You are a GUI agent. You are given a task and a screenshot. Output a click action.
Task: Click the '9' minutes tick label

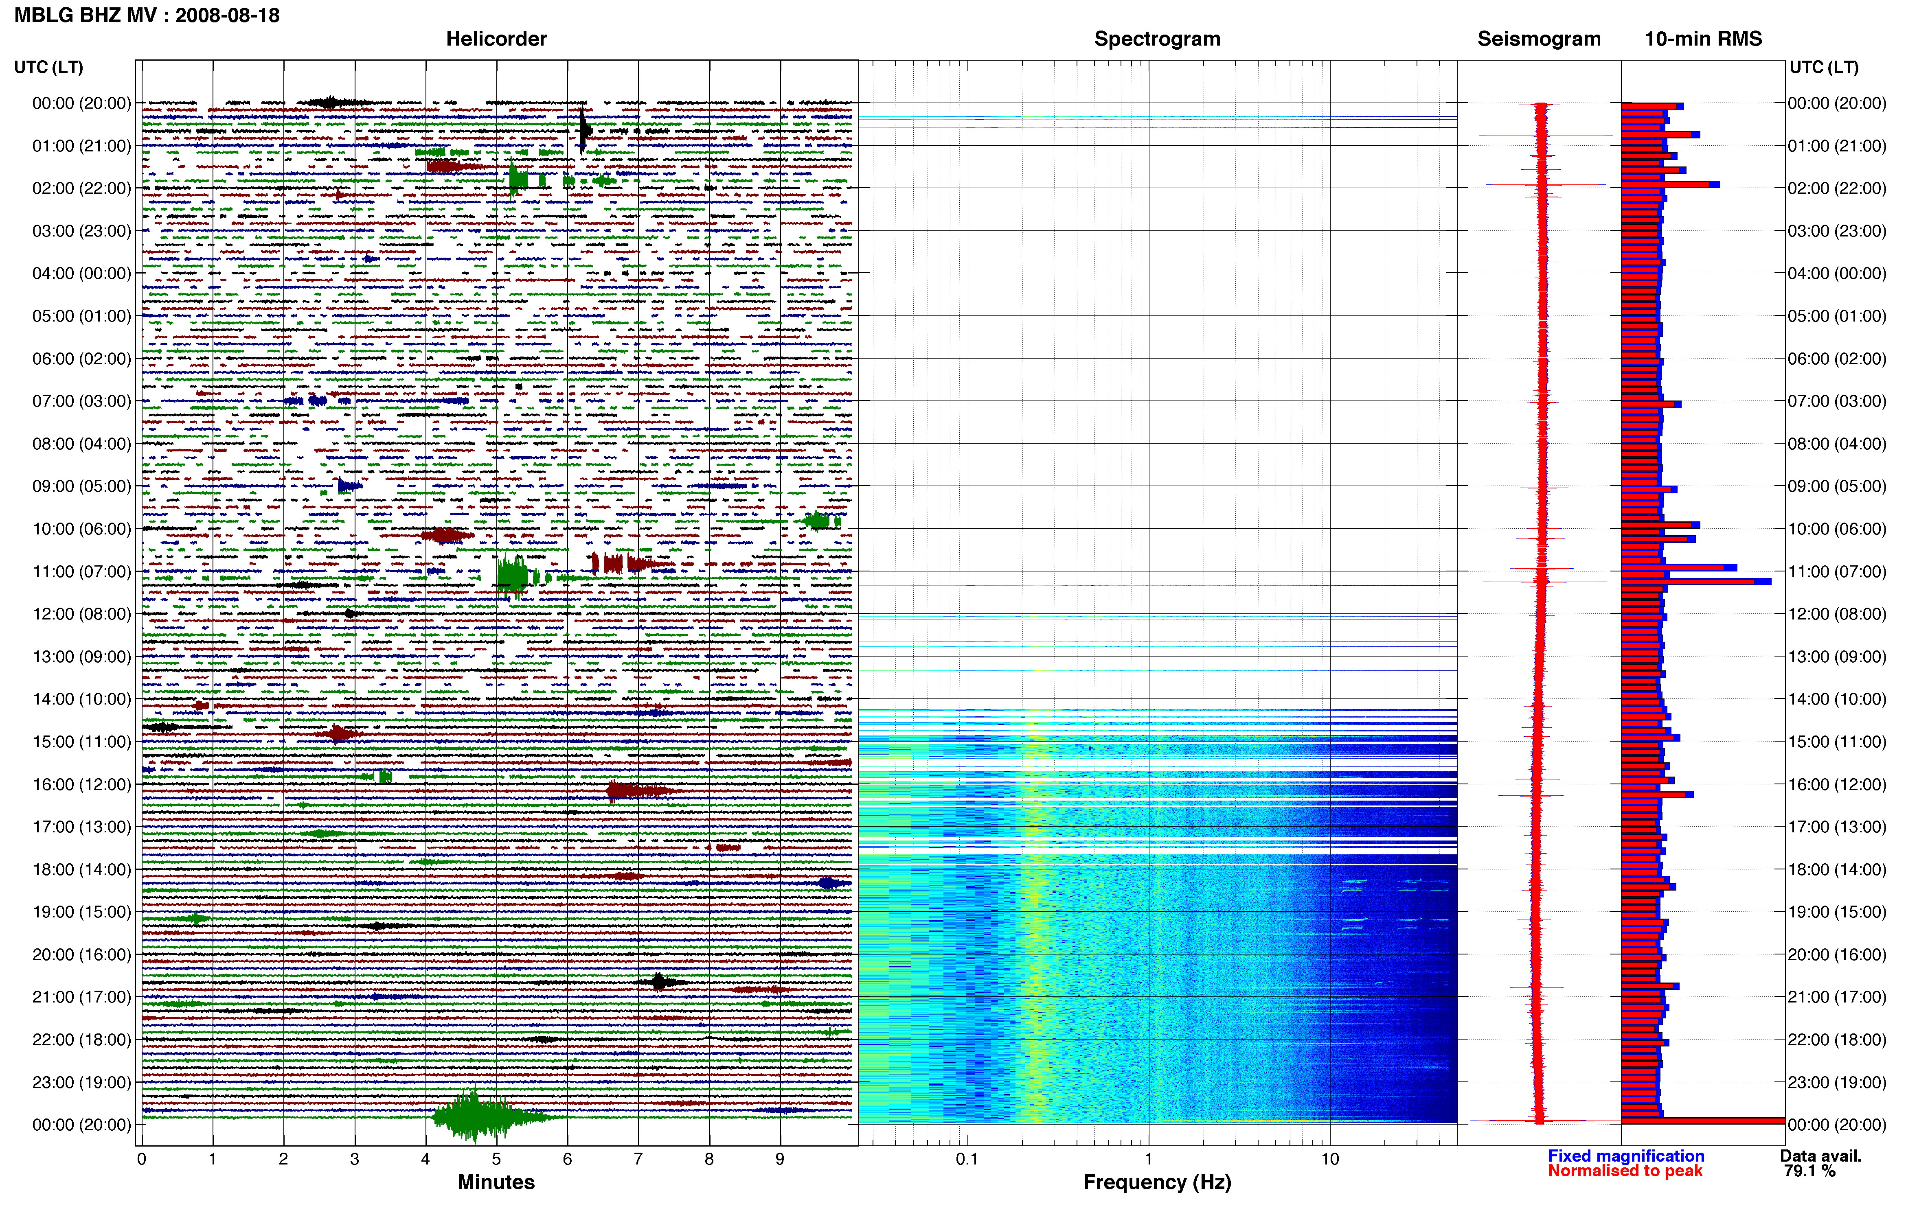pos(779,1158)
